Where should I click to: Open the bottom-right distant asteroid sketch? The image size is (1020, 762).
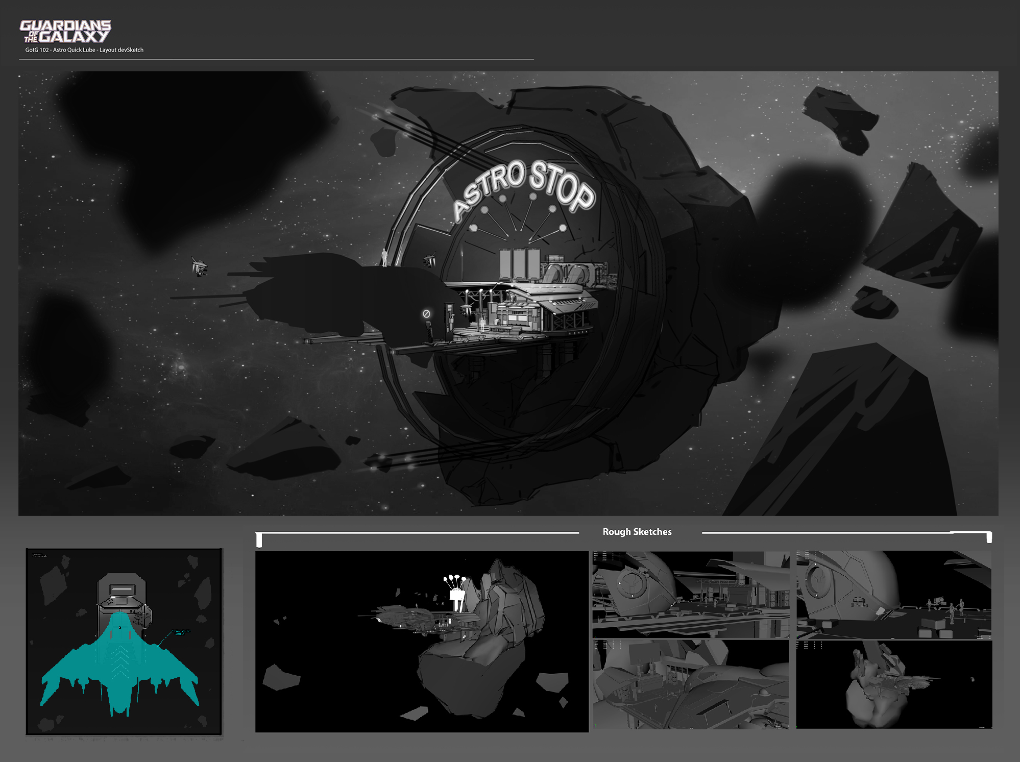(x=894, y=684)
